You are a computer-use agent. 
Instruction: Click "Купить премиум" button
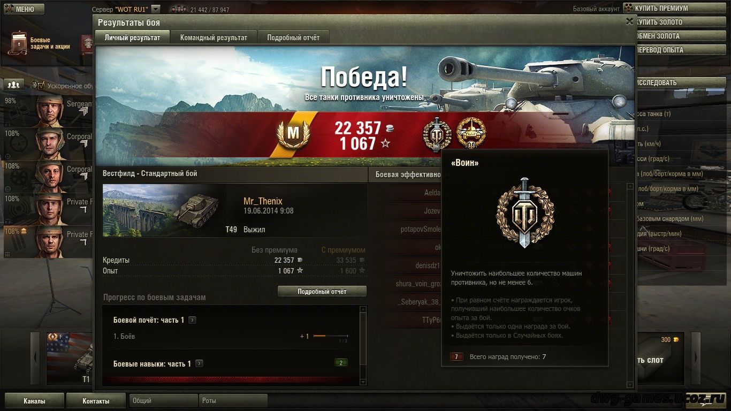point(676,8)
